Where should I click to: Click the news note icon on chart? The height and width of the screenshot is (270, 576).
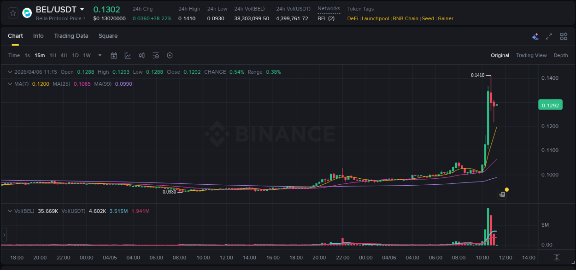click(x=502, y=195)
